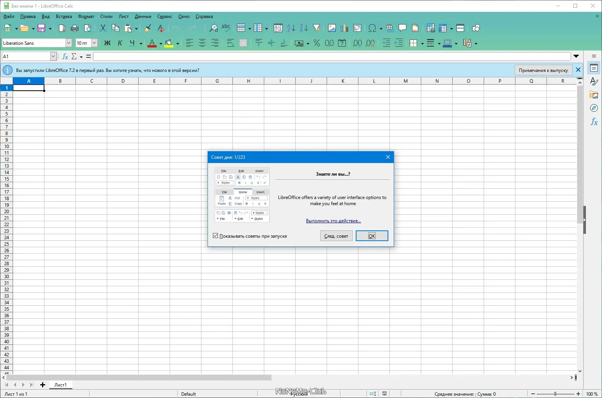This screenshot has height=398, width=602.
Task: Apply the yellow background color swatch
Action: click(x=169, y=43)
